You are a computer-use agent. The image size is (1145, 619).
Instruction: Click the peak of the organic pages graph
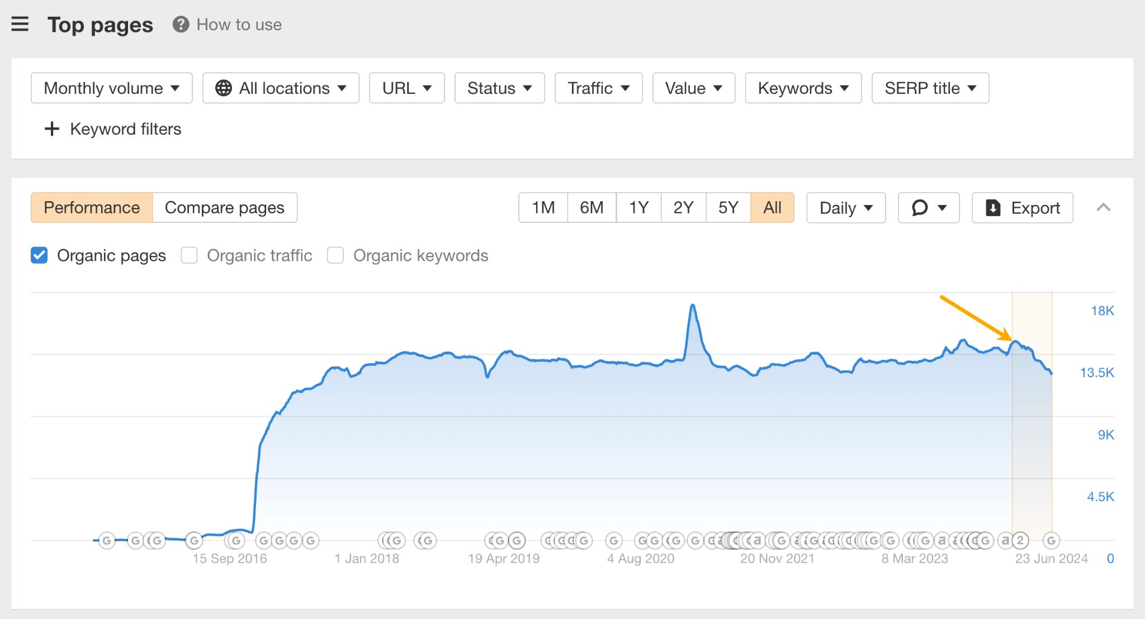click(x=693, y=305)
